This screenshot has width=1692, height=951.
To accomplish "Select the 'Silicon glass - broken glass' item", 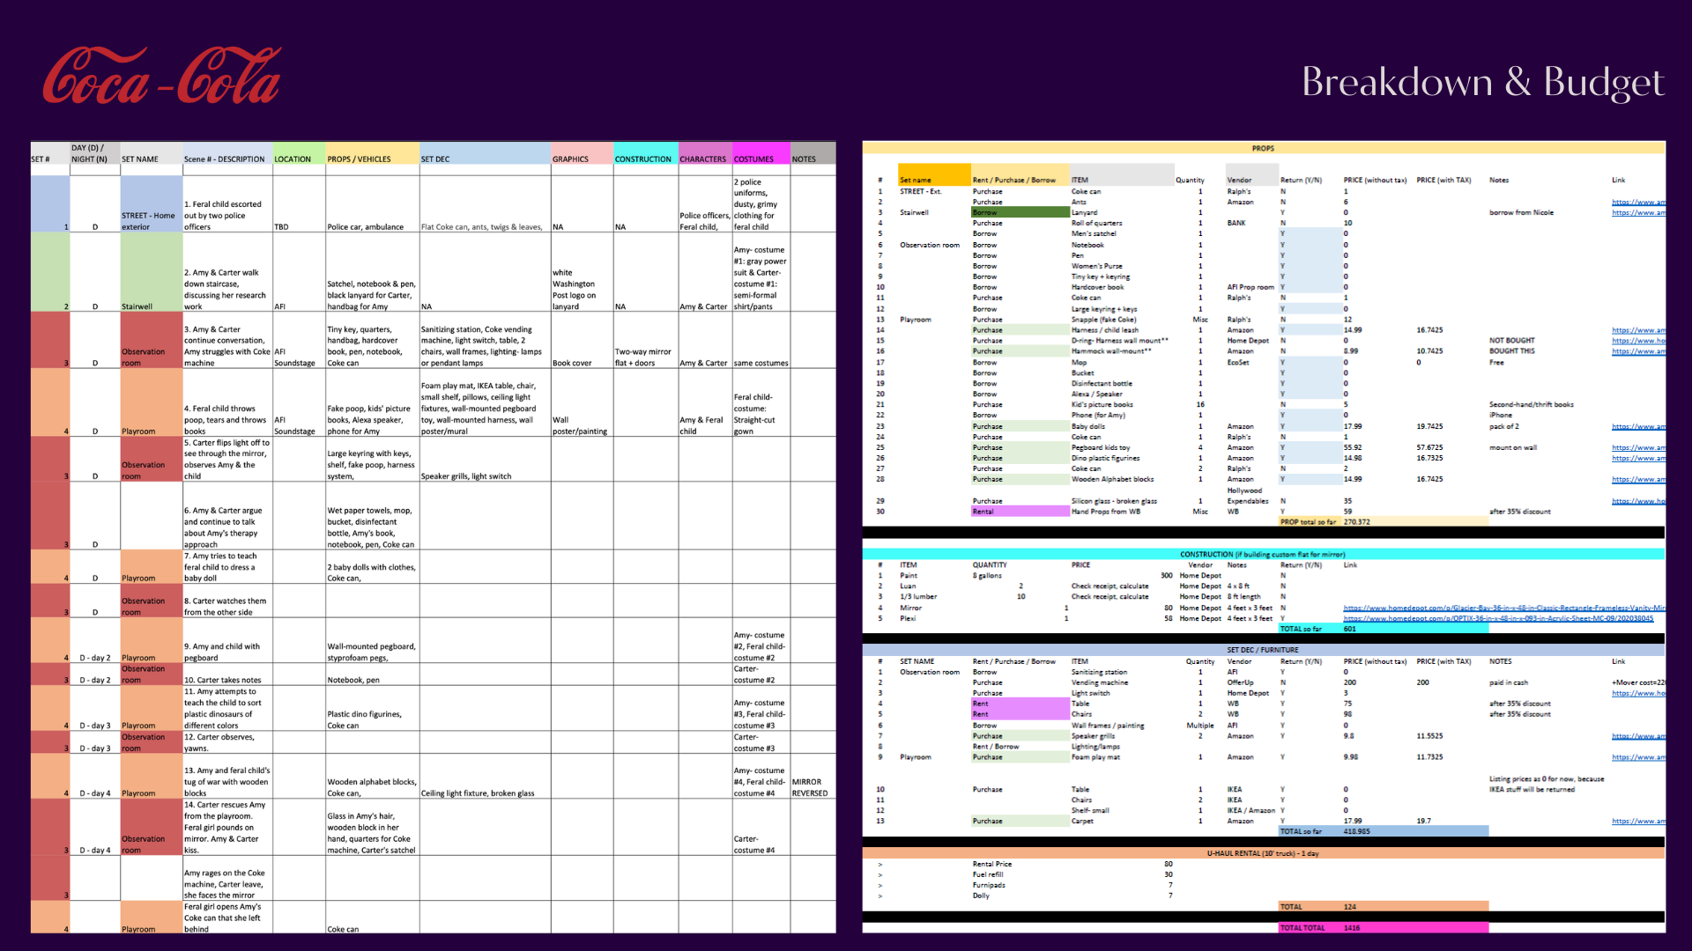I will tap(1117, 501).
